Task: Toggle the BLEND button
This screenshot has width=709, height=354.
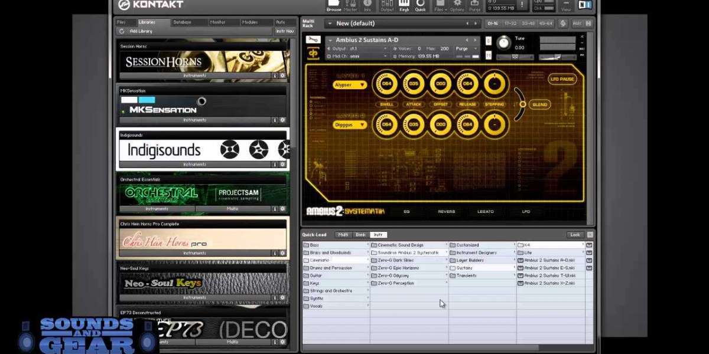Action: [x=540, y=104]
